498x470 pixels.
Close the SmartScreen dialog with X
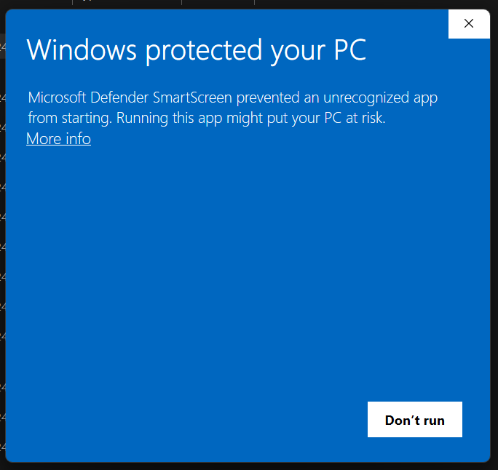pyautogui.click(x=469, y=24)
